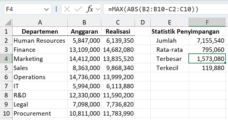Open the Insert Function fx icon

[90, 9]
